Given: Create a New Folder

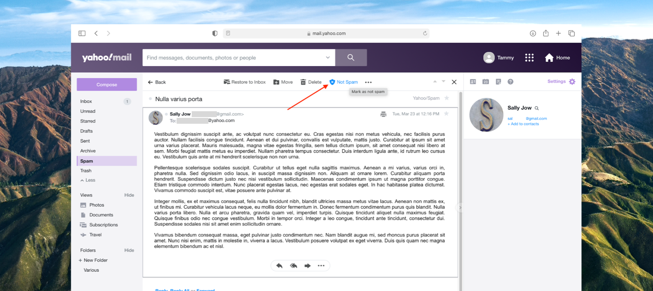Looking at the screenshot, I should [x=93, y=260].
